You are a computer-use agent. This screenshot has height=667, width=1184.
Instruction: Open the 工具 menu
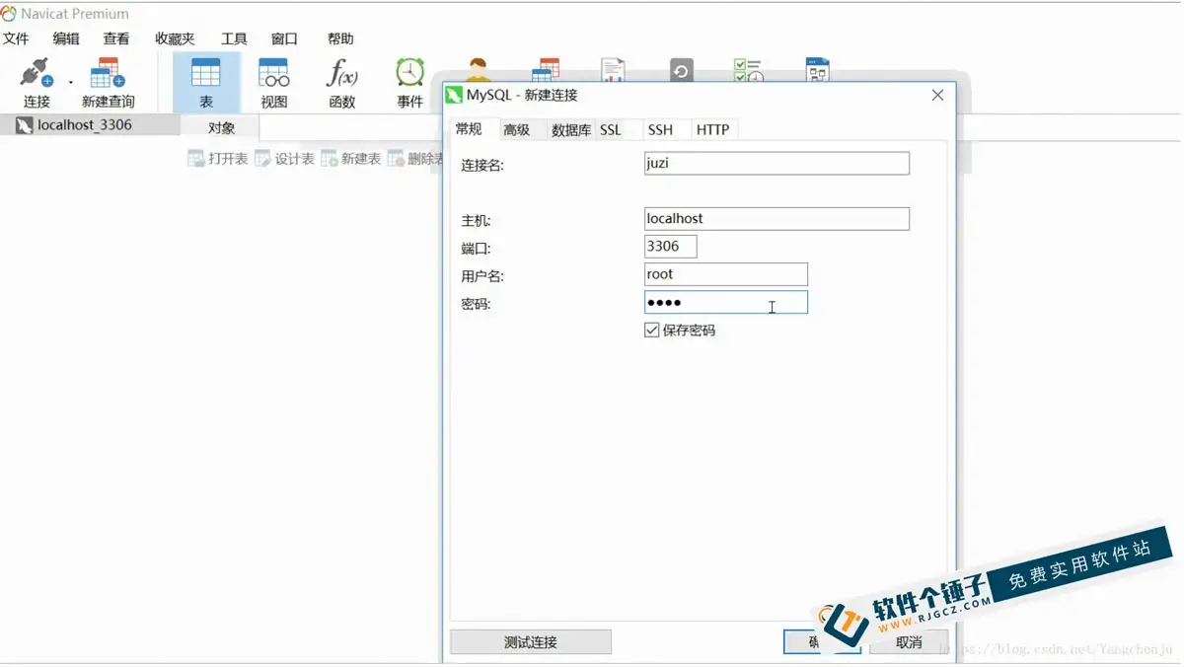coord(234,38)
